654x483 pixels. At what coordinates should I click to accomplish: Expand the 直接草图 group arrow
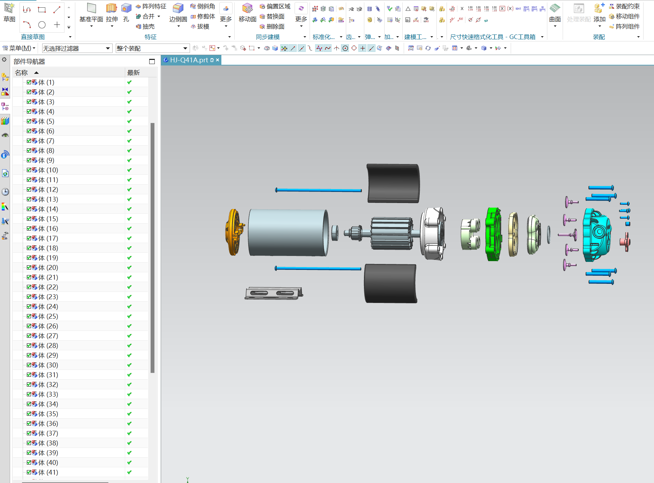[70, 37]
